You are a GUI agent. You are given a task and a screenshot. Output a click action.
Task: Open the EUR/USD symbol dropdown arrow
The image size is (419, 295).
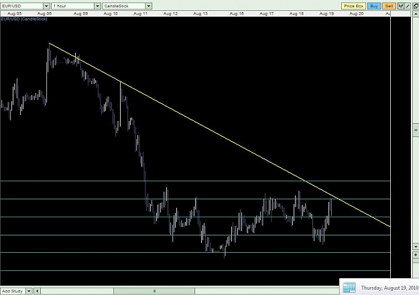click(x=46, y=6)
